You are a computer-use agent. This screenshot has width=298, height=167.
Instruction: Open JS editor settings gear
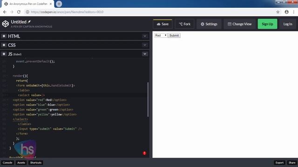(x=4, y=54)
